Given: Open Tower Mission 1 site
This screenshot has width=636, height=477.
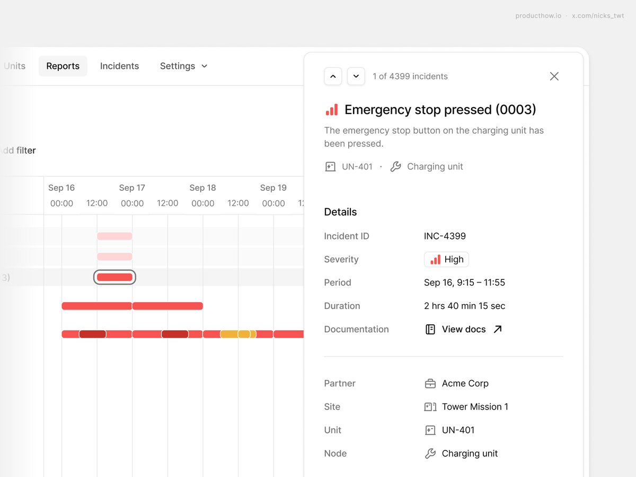Looking at the screenshot, I should tap(475, 407).
